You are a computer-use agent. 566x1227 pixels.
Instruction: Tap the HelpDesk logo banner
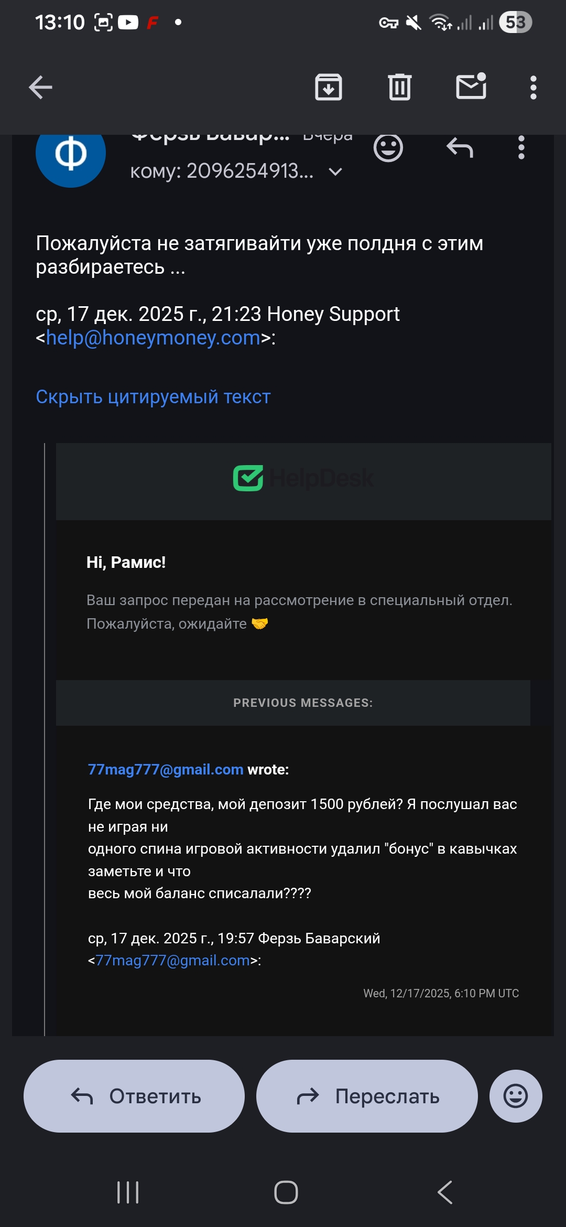pyautogui.click(x=303, y=478)
